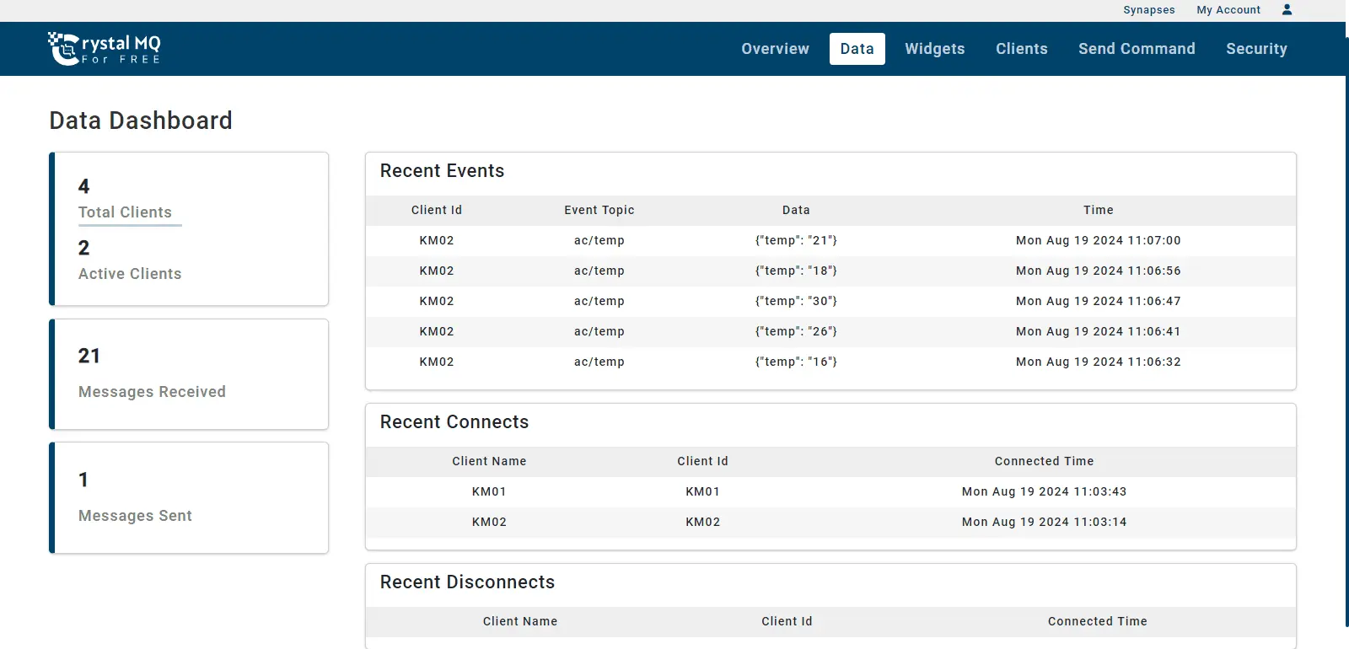
Task: Click the total clients count 4
Action: point(83,186)
